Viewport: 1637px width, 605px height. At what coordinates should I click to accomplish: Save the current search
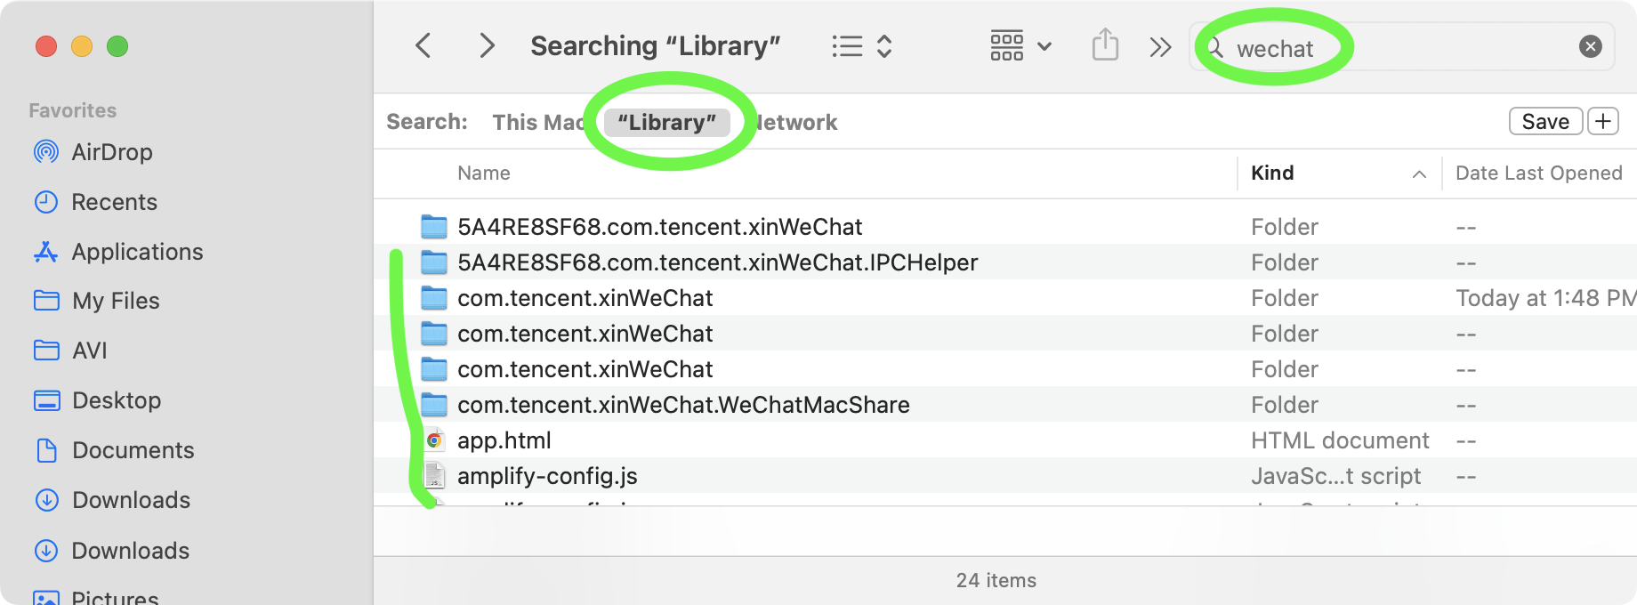pyautogui.click(x=1544, y=121)
